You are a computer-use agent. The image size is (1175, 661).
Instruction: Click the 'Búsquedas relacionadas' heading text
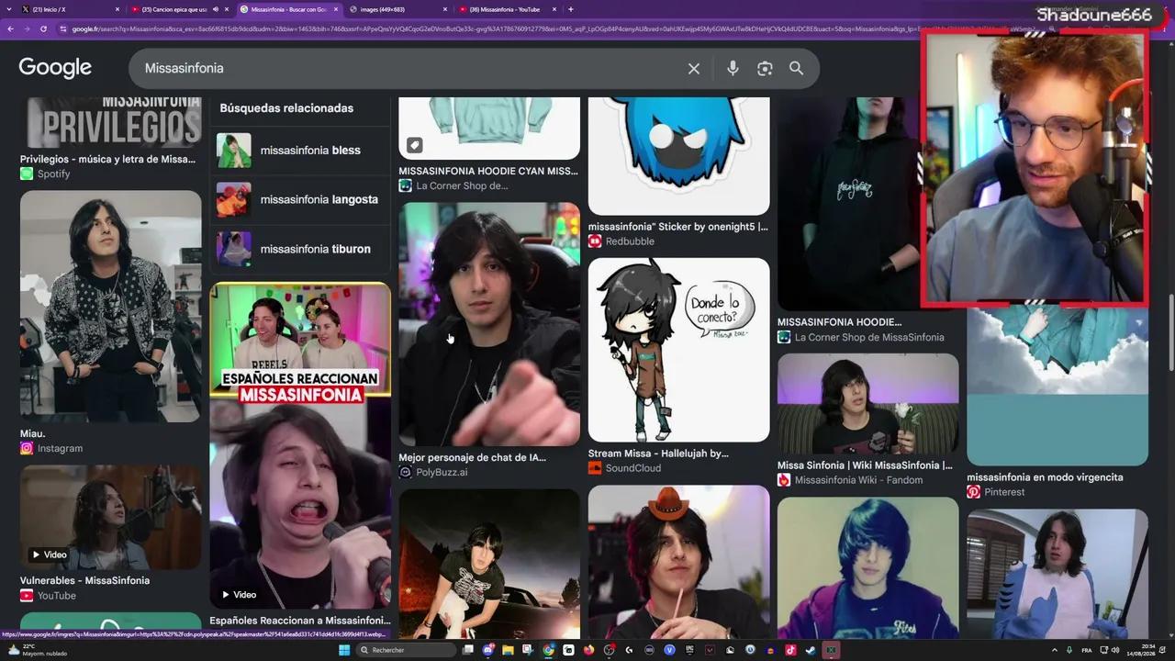pos(286,108)
